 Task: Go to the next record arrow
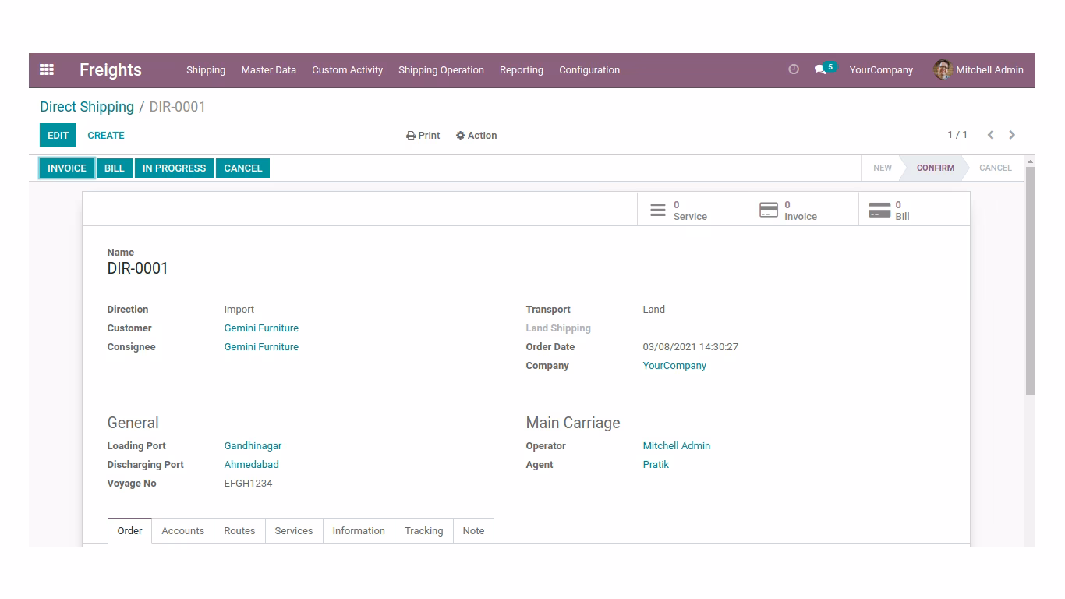point(1012,135)
